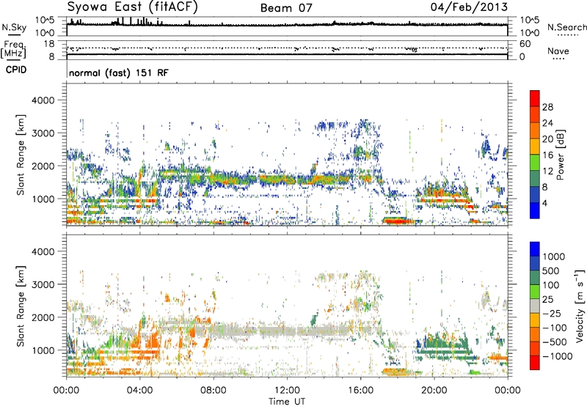Select the '24' power colorbar label
587x406 pixels.
coord(547,123)
